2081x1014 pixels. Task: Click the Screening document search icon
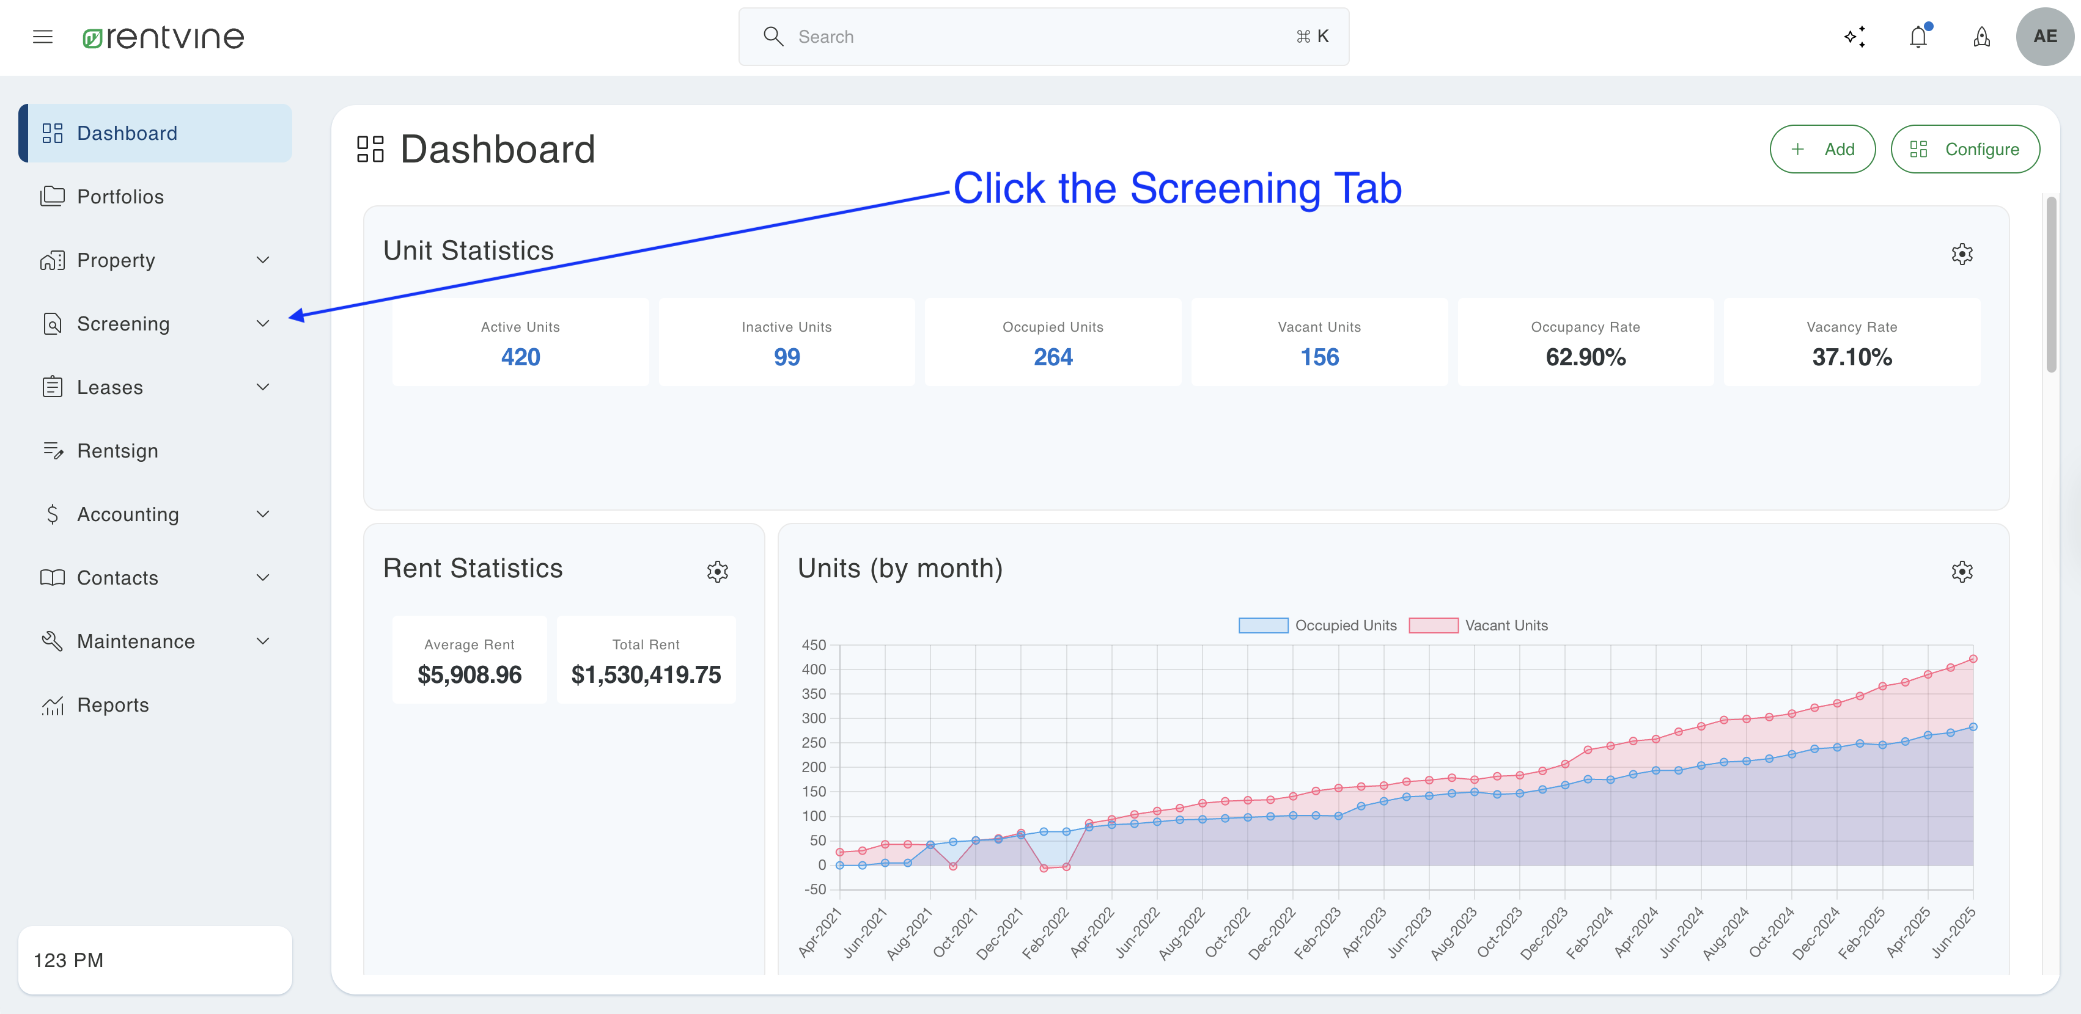[53, 324]
